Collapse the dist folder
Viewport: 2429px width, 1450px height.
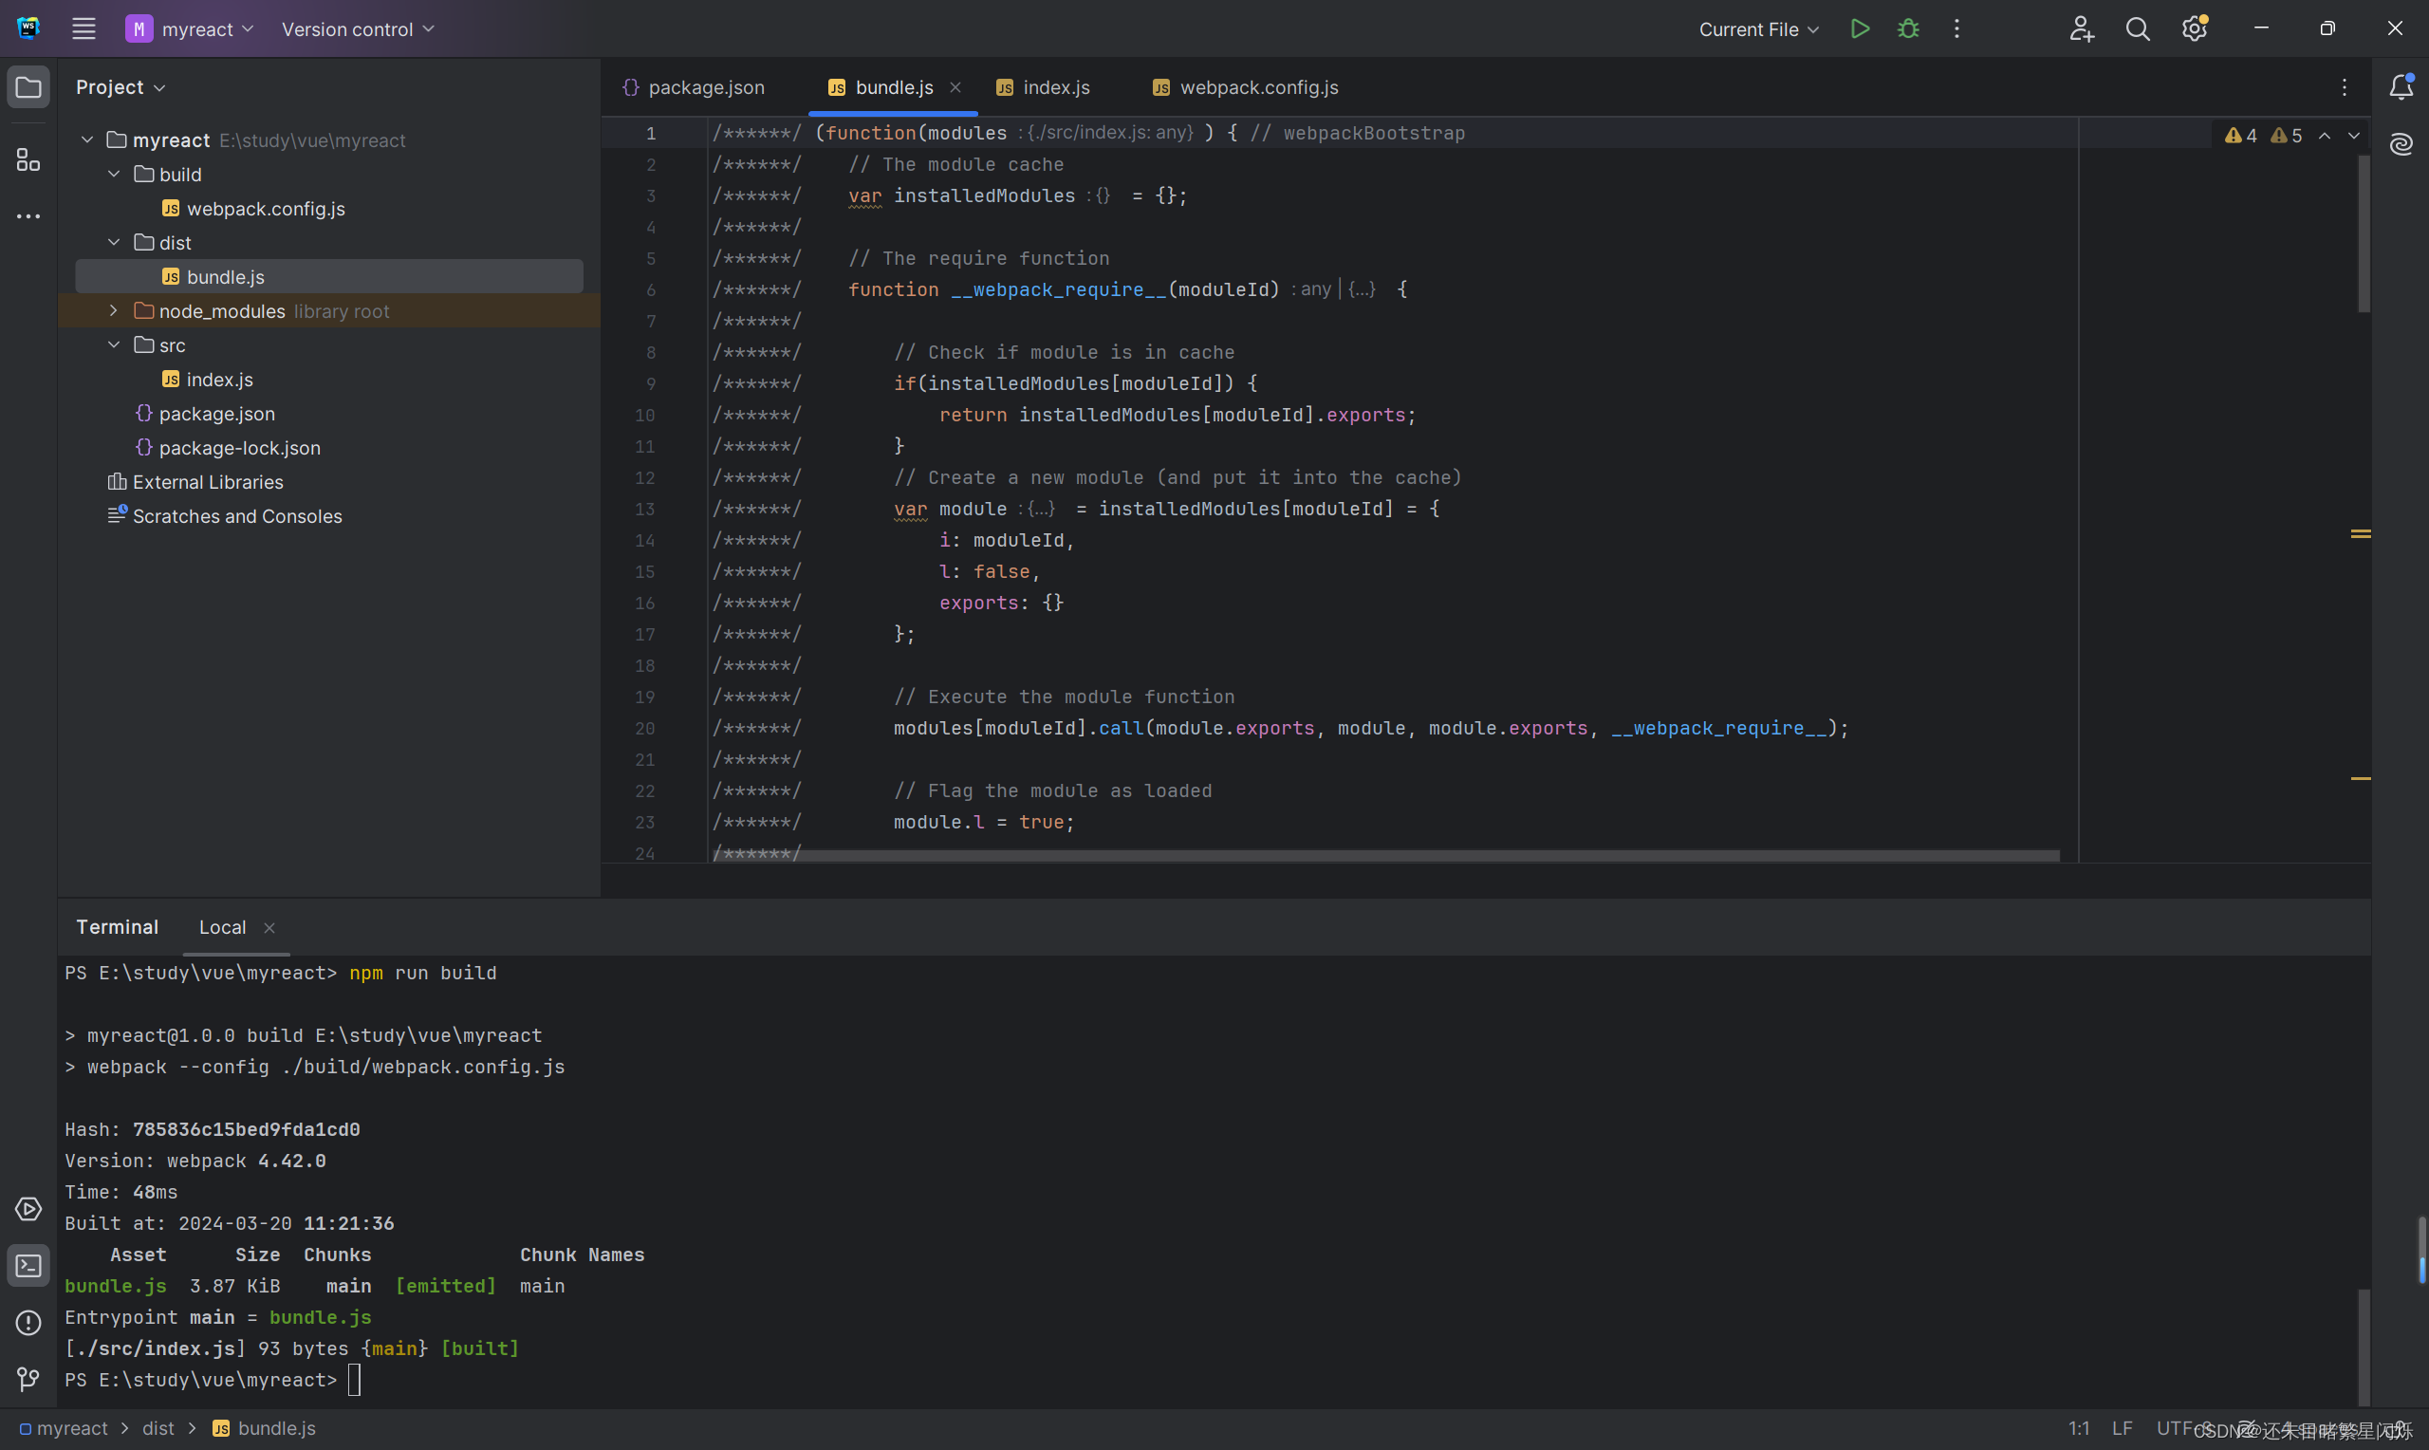pyautogui.click(x=113, y=242)
